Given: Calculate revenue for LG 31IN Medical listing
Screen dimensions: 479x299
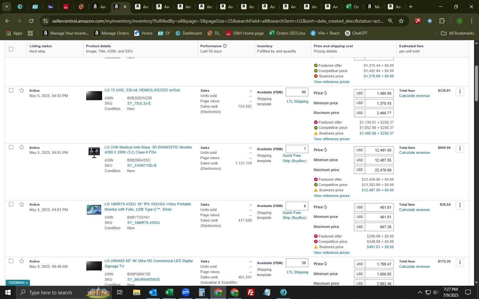Looking at the screenshot, I should pyautogui.click(x=414, y=153).
